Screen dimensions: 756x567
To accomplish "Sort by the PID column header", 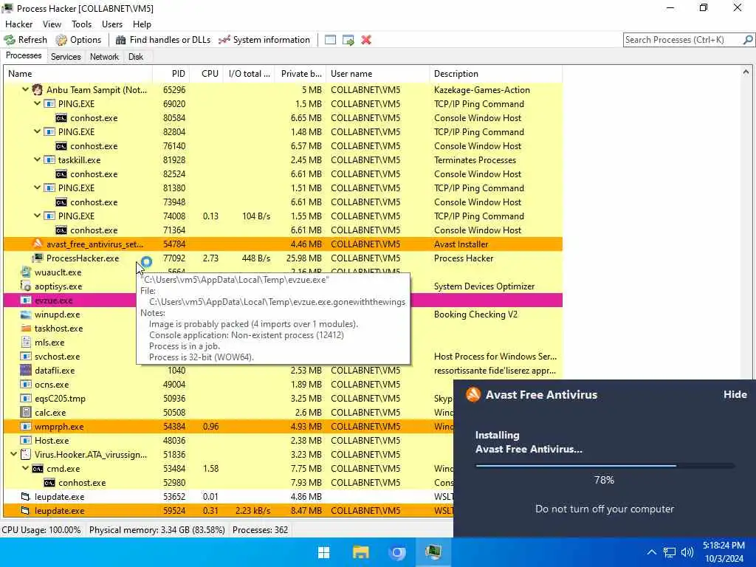I will [171, 74].
